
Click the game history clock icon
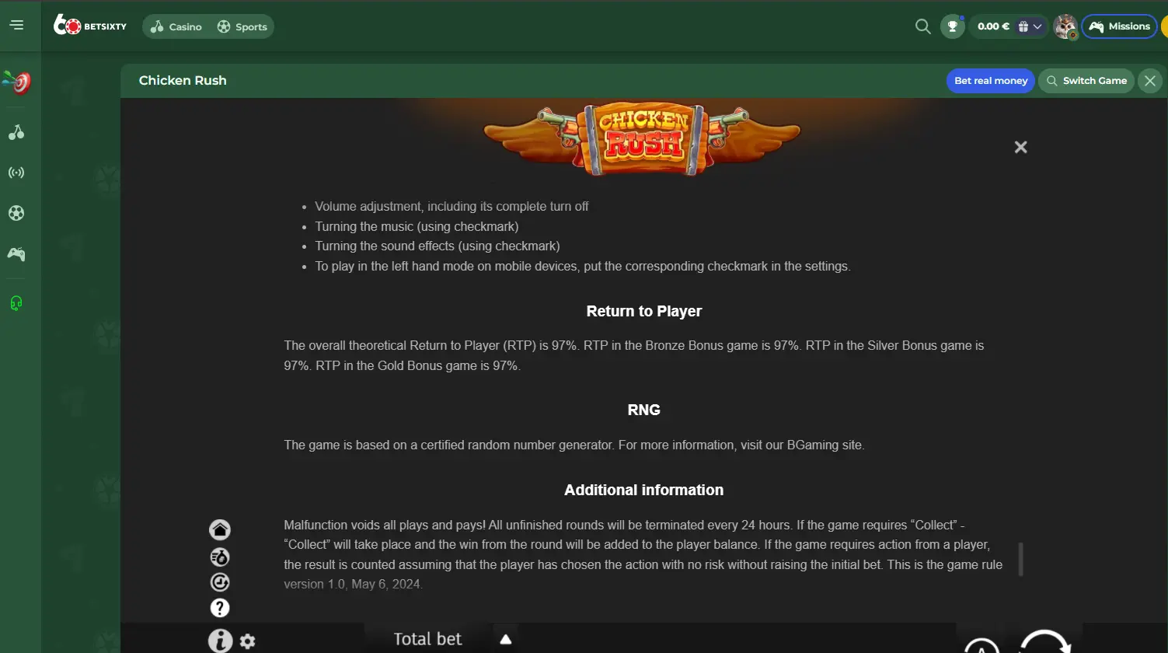coord(220,582)
